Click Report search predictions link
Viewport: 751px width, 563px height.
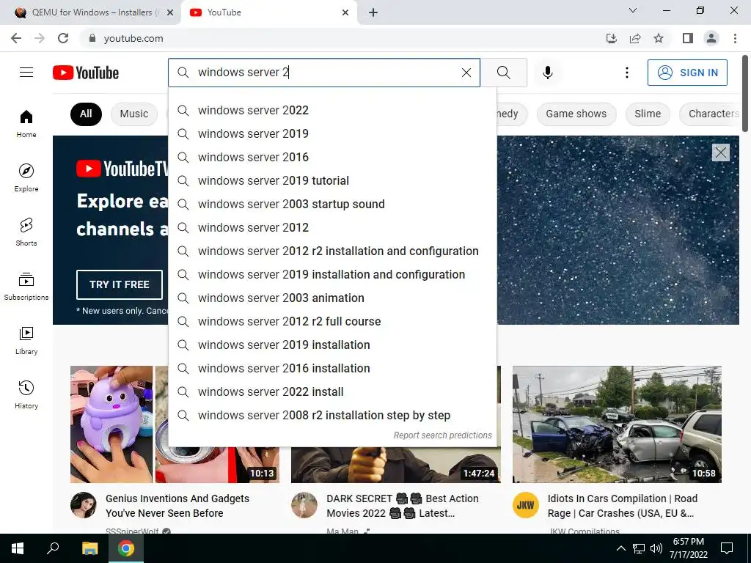(442, 435)
